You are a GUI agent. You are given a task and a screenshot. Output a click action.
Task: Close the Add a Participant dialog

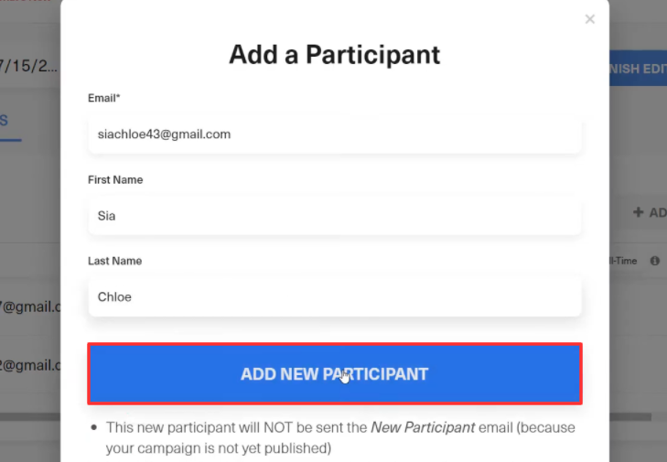click(589, 19)
